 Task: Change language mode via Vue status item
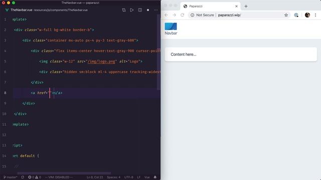[147, 177]
